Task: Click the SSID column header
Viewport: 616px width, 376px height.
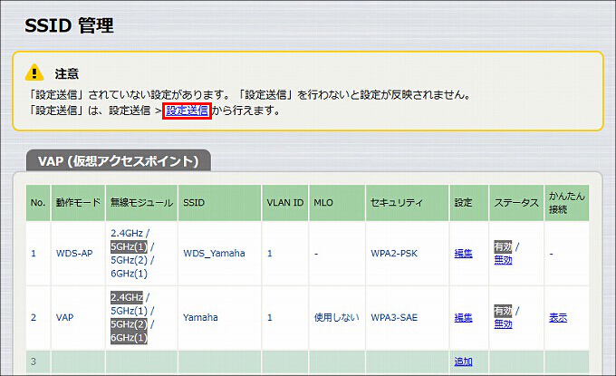Action: coord(219,203)
